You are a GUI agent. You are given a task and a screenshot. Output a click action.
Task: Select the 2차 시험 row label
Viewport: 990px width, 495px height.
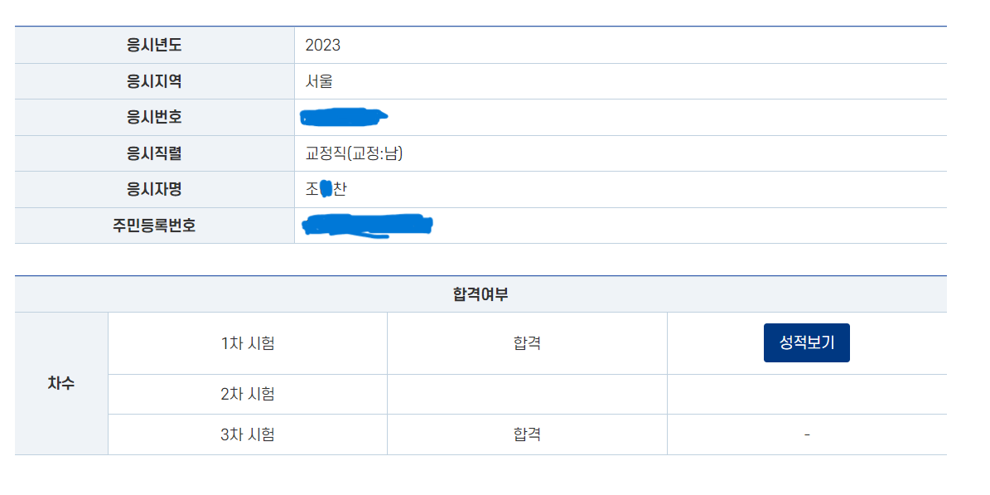click(x=248, y=394)
